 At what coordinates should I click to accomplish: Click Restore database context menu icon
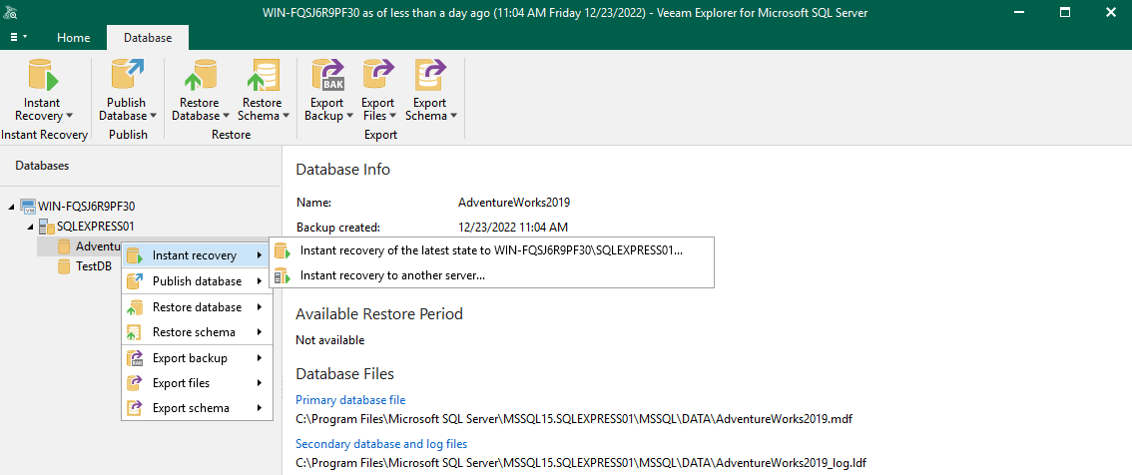point(135,307)
